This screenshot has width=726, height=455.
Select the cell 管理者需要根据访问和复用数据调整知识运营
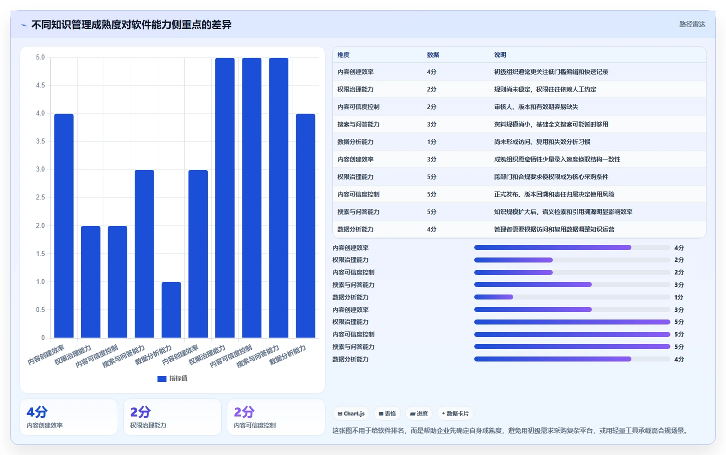pos(554,229)
